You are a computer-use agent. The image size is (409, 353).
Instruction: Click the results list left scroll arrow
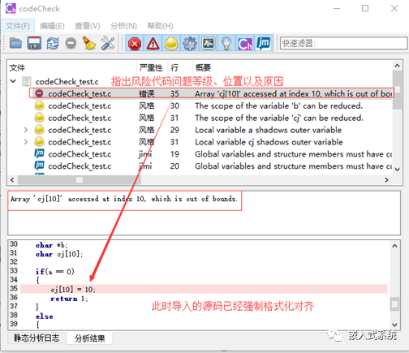point(12,180)
